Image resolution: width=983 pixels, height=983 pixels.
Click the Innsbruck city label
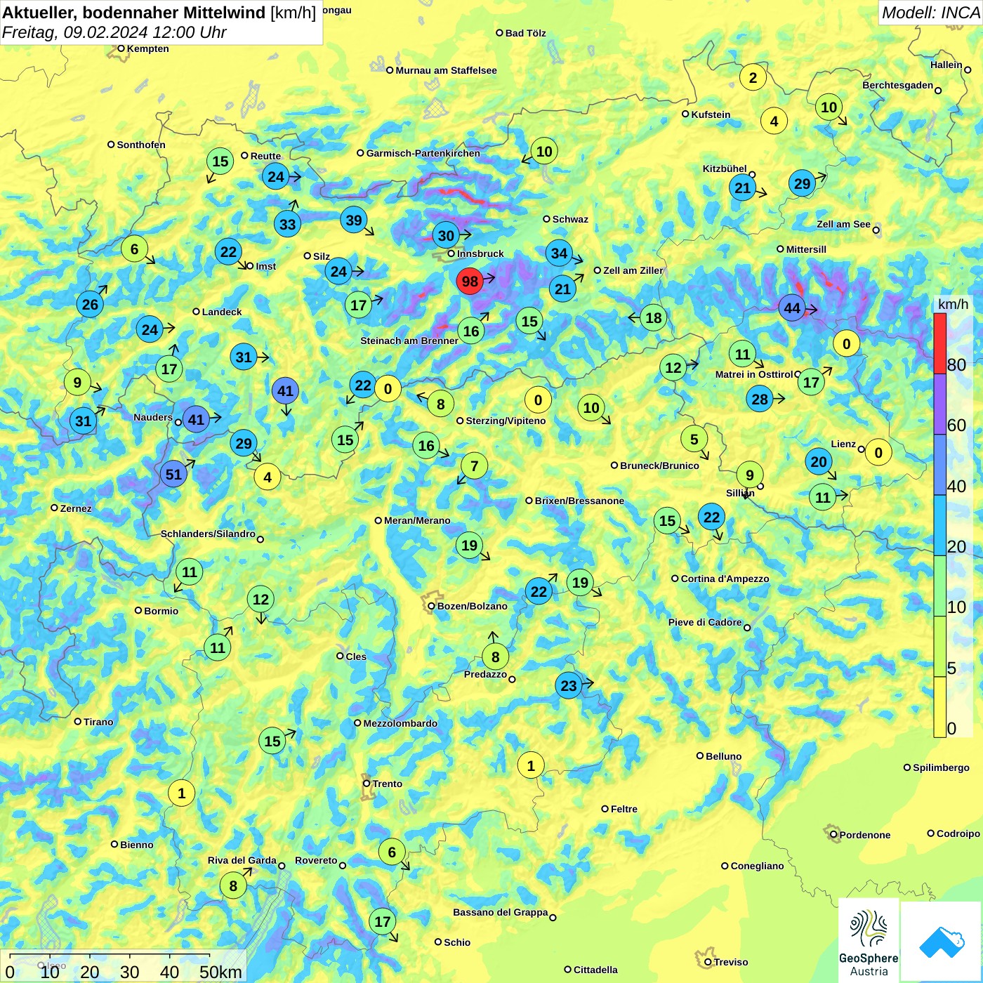point(480,253)
